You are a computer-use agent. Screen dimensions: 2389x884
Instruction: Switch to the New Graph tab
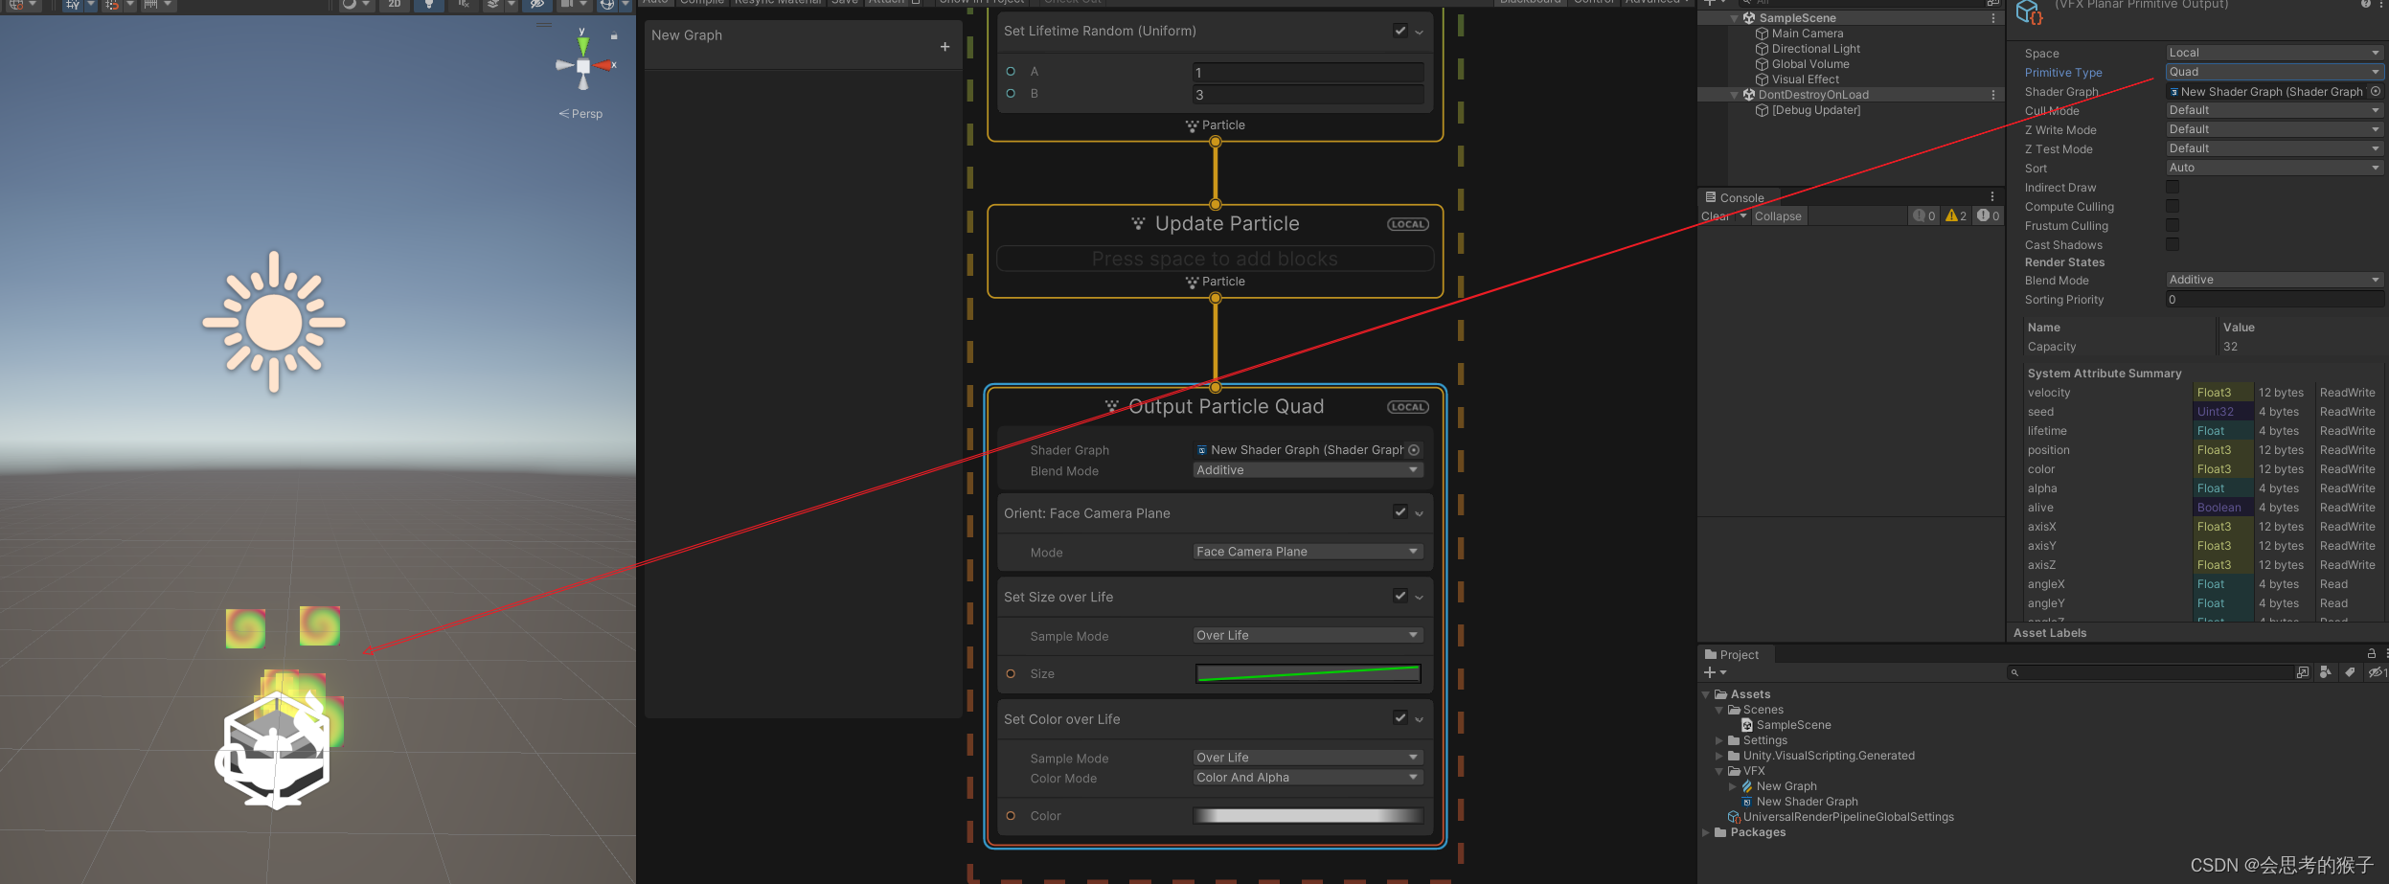coord(686,34)
